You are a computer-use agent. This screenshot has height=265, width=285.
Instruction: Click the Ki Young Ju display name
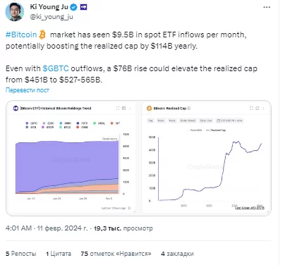(49, 7)
